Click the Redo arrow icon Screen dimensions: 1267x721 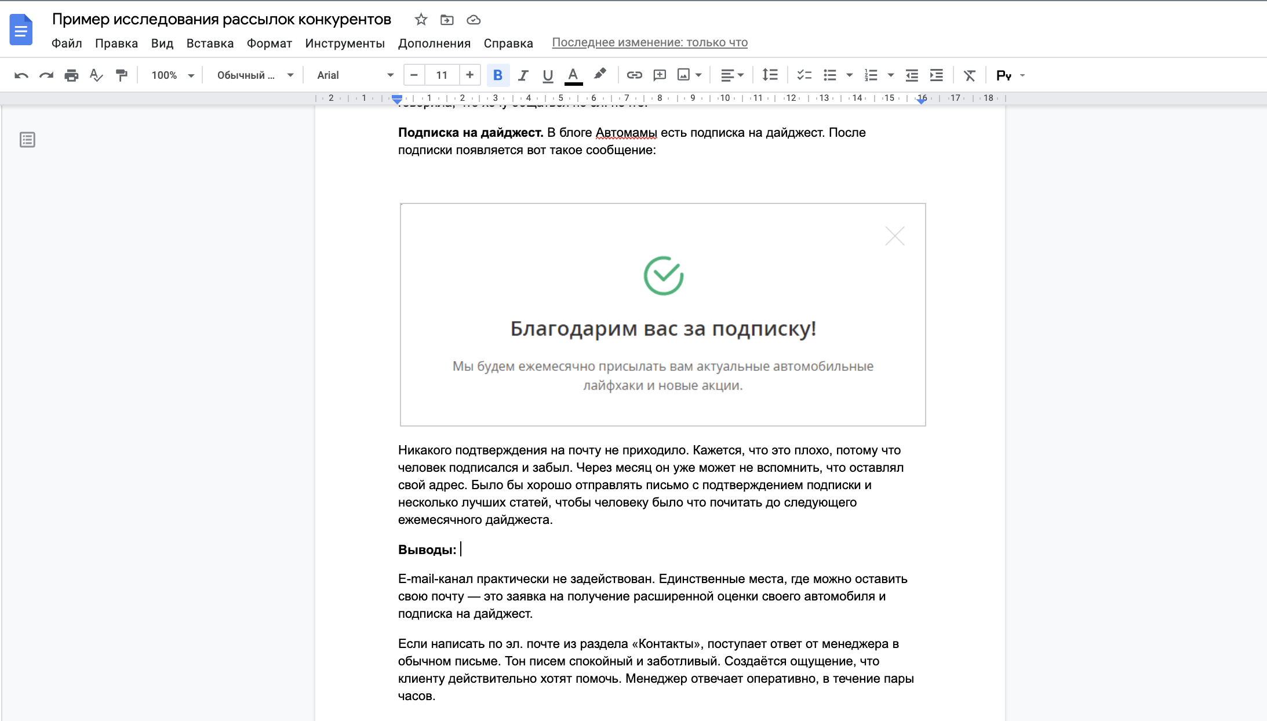click(46, 75)
